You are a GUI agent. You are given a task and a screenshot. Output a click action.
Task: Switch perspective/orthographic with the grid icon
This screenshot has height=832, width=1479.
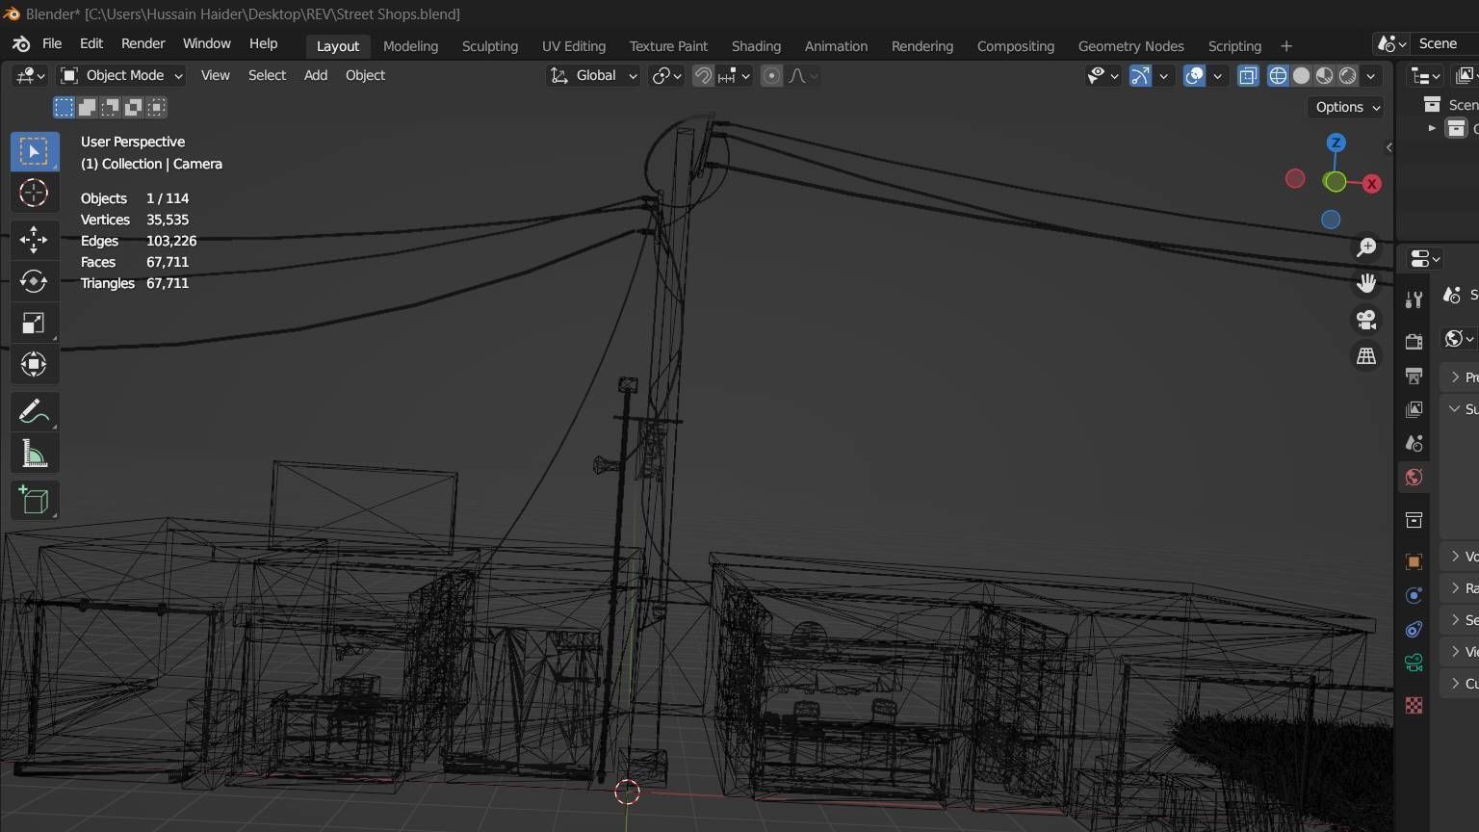(1366, 355)
